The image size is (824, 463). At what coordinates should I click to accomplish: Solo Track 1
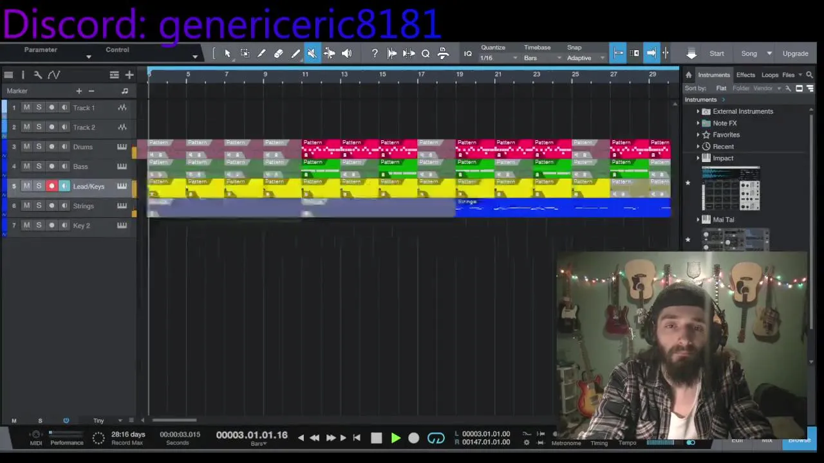coord(39,107)
